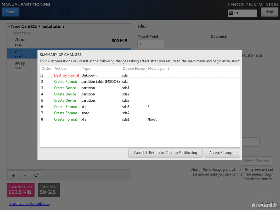Sort by the Device Name column header
Image resolution: width=280 pixels, height=210 pixels.
[134, 69]
